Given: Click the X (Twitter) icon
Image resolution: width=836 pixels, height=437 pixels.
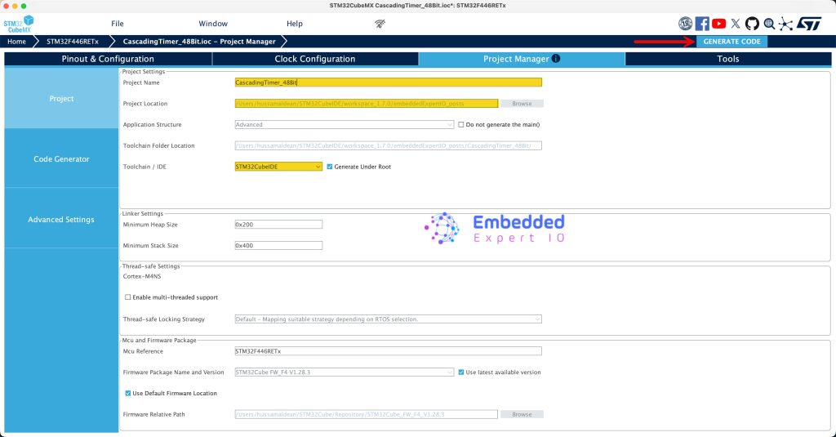Looking at the screenshot, I should pos(736,24).
